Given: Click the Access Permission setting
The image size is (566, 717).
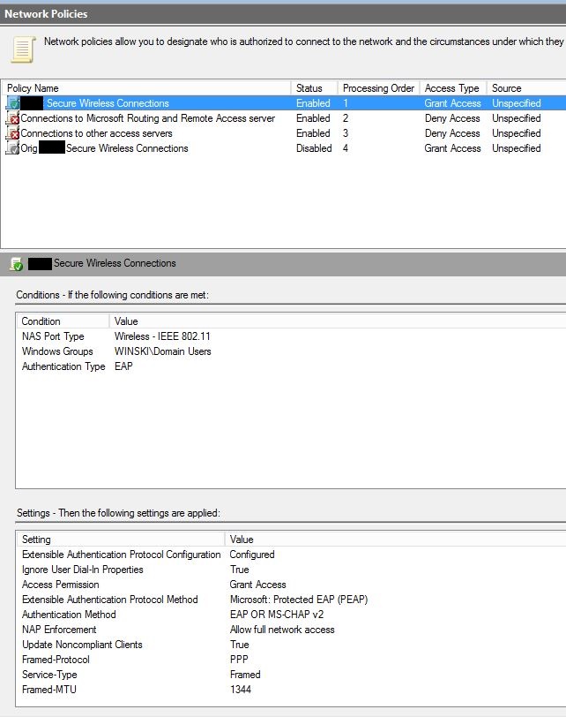Looking at the screenshot, I should coord(60,585).
